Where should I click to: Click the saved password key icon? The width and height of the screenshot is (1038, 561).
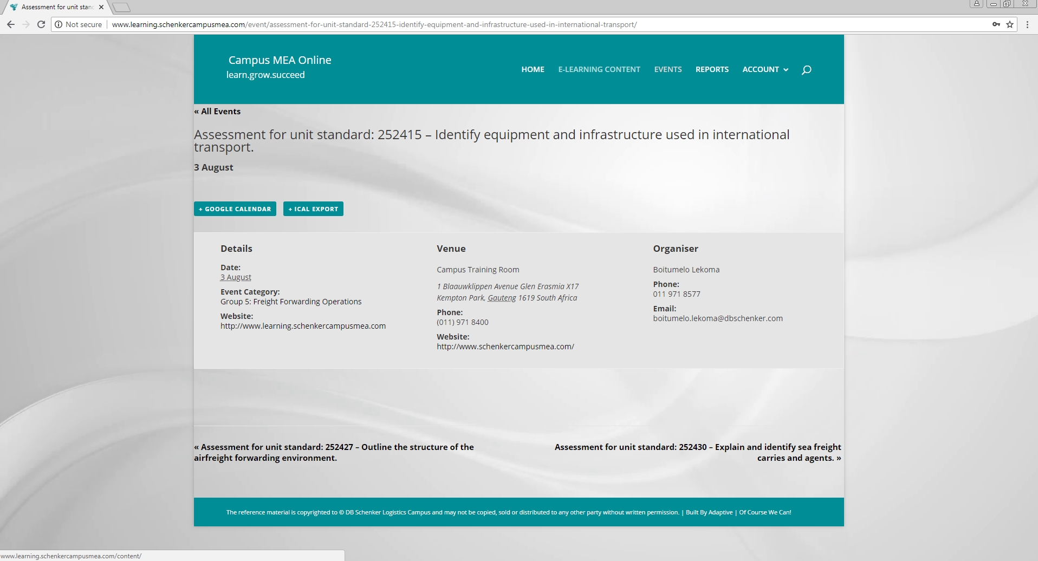pyautogui.click(x=996, y=24)
